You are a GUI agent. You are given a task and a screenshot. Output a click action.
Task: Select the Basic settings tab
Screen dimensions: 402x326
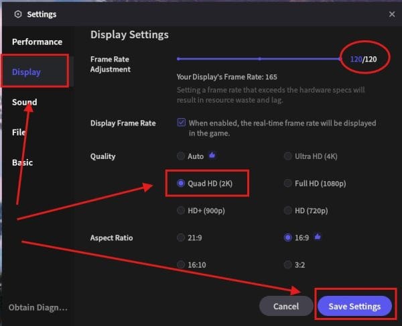(x=22, y=162)
